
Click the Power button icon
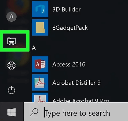point(12,90)
